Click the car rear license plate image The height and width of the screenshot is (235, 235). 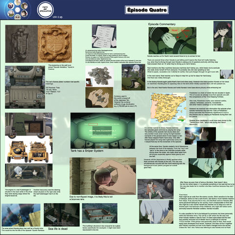(25, 87)
